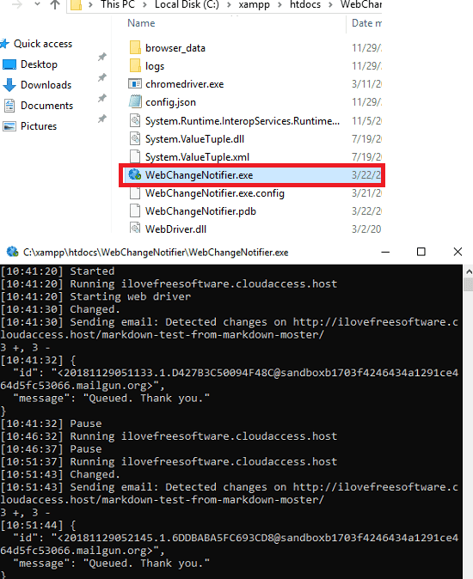Viewport: 473px width, 579px height.
Task: Minimize the WebChangeNotifier console window
Action: [x=385, y=252]
